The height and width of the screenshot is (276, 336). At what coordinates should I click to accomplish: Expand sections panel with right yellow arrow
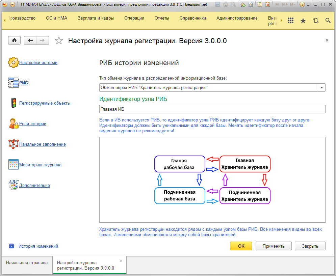(x=281, y=21)
